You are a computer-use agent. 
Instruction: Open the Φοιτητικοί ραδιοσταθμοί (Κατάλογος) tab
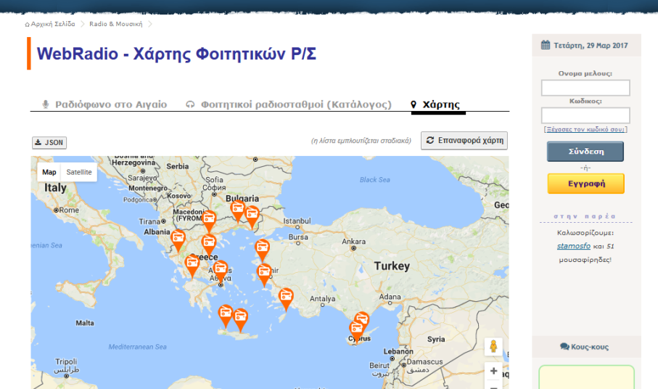[x=289, y=105]
